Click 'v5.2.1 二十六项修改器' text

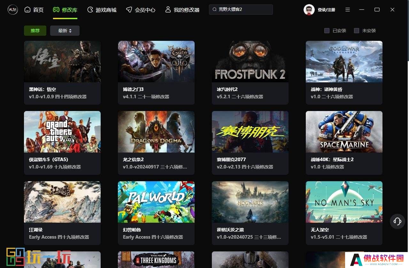click(x=240, y=97)
